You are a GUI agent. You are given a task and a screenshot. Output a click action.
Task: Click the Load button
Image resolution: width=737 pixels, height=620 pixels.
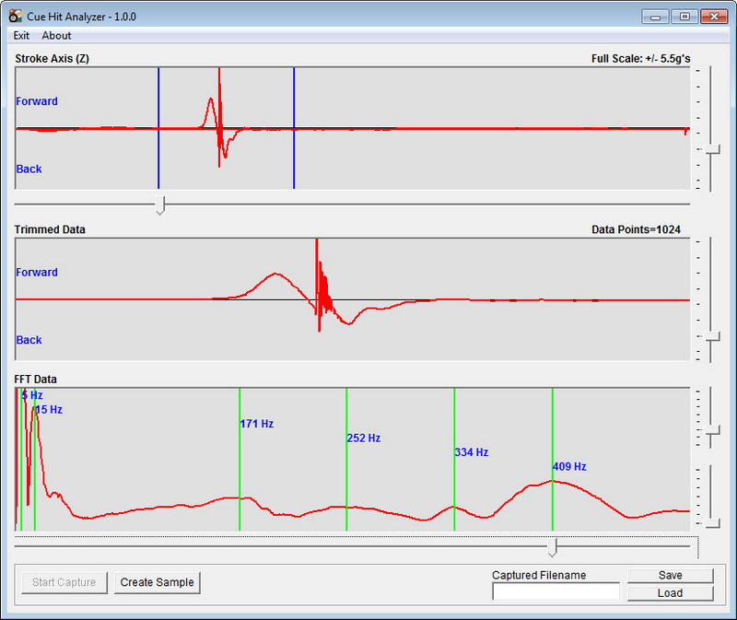pyautogui.click(x=670, y=593)
